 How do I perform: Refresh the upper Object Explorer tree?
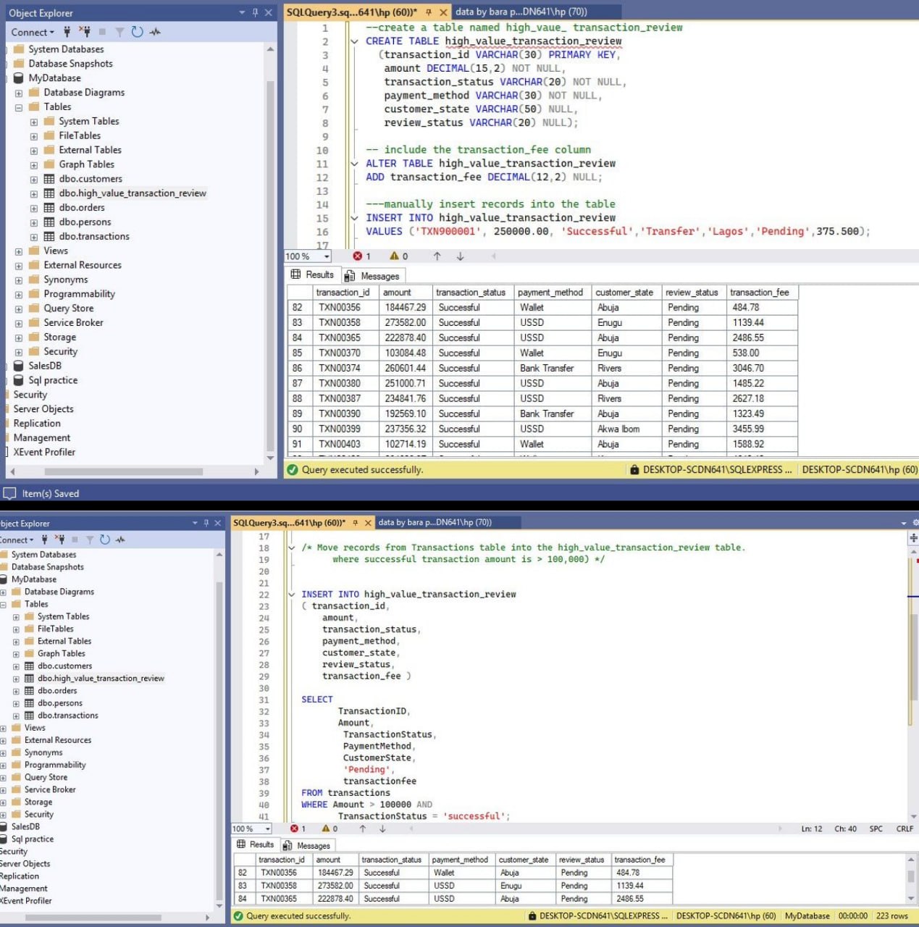[x=137, y=32]
